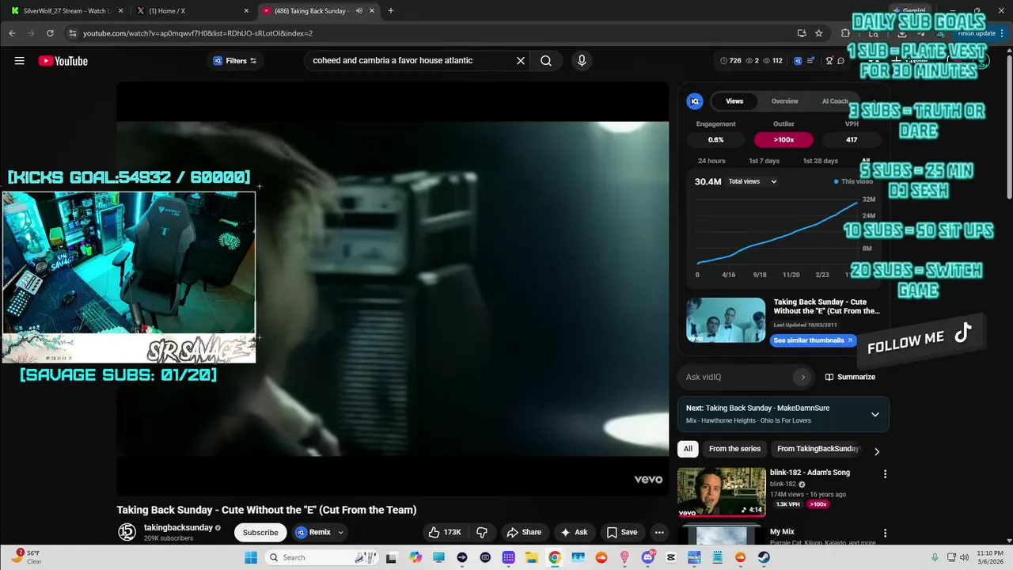Click the Summarize button
This screenshot has width=1013, height=570.
tap(850, 377)
